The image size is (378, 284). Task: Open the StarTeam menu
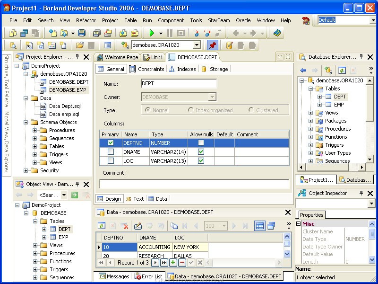219,20
